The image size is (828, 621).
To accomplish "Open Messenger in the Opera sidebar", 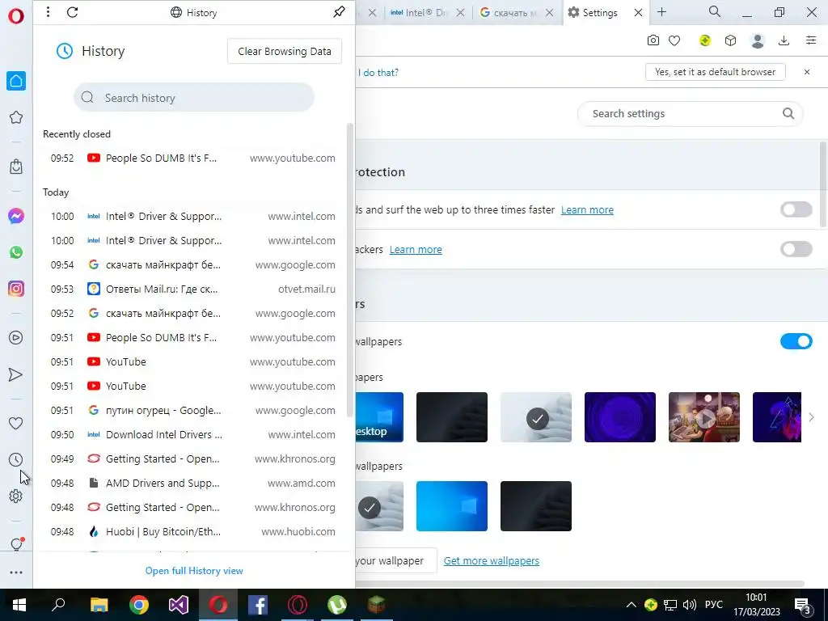I will [16, 216].
